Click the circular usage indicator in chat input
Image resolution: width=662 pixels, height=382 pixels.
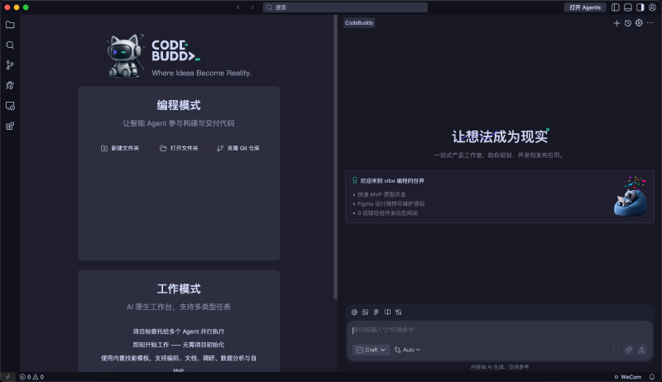[x=616, y=350]
